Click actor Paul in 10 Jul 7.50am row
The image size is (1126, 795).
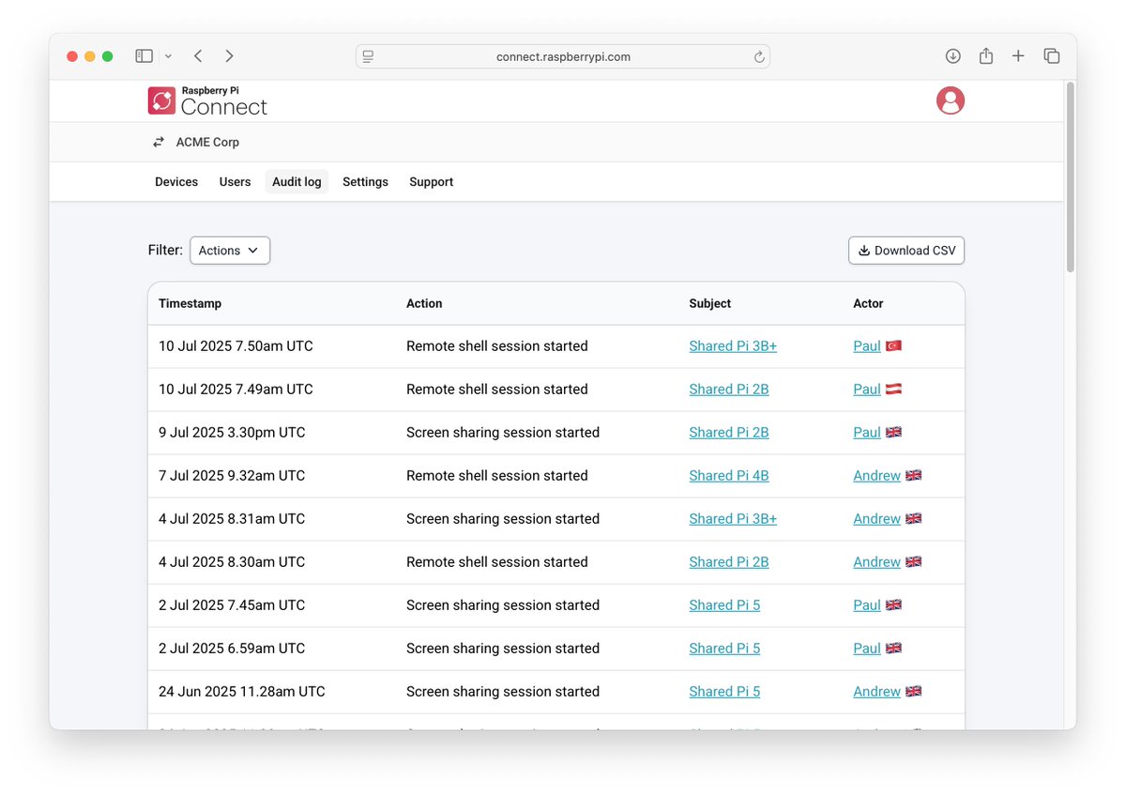click(867, 346)
